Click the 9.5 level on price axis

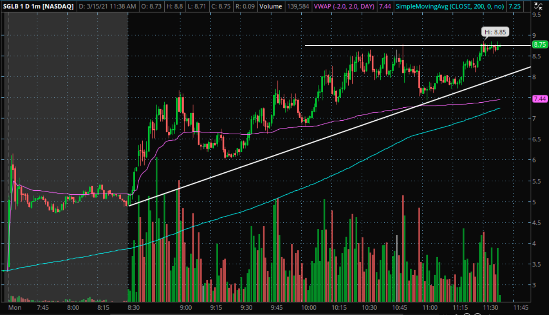click(536, 14)
